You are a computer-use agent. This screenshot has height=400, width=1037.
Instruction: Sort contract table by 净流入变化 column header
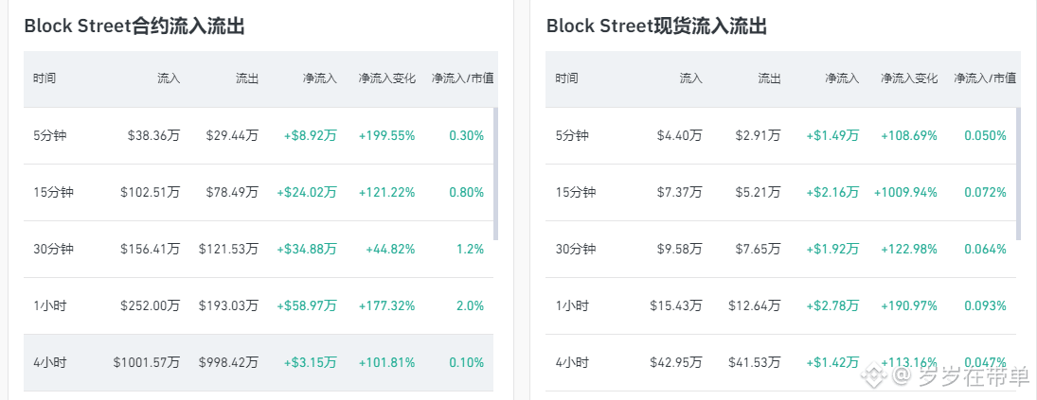(x=387, y=78)
